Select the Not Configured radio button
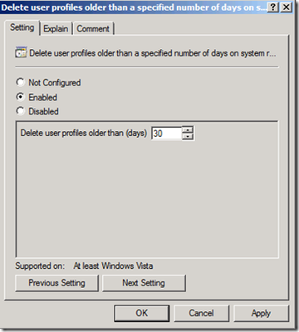 click(x=20, y=82)
